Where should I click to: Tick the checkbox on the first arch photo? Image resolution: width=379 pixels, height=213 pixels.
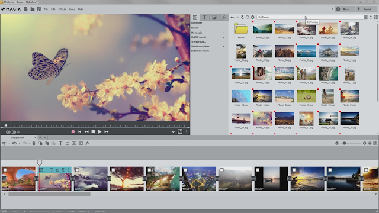point(5,170)
